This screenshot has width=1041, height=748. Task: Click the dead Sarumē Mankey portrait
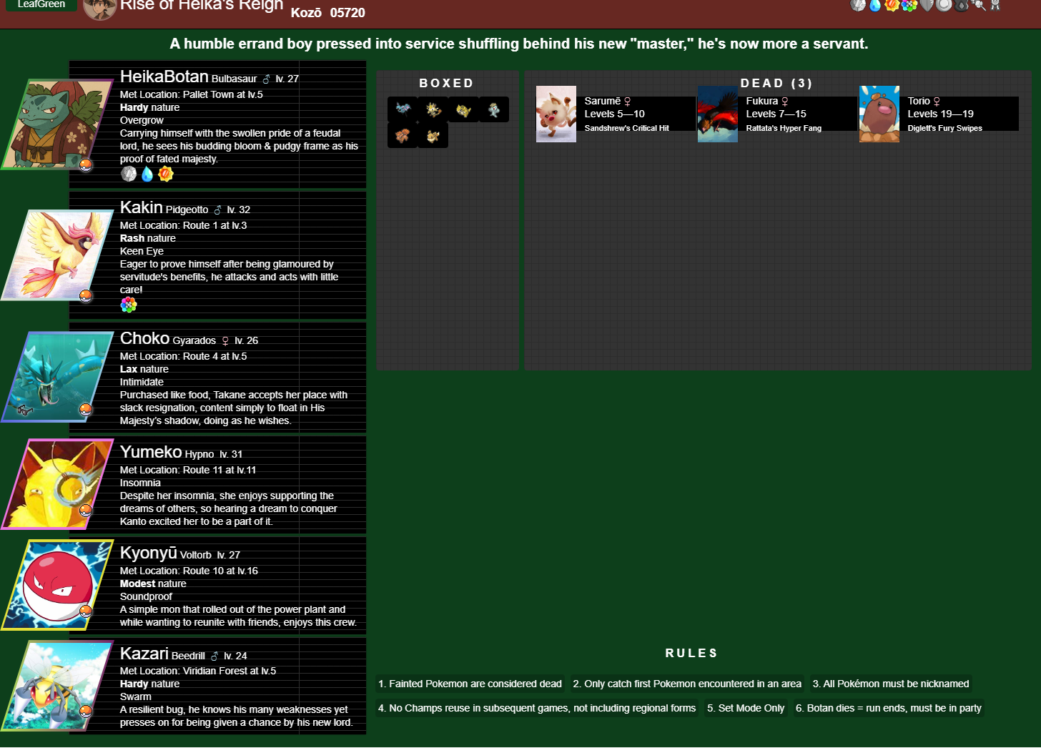tap(556, 114)
